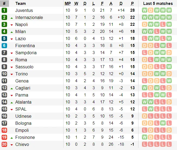Image resolution: width=177 pixels, height=150 pixels.
Task: Open the Sampdoria team link
Action: (x=26, y=53)
